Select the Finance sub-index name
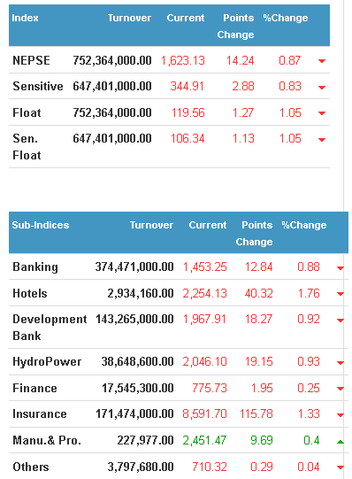This screenshot has height=479, width=352. [x=34, y=388]
